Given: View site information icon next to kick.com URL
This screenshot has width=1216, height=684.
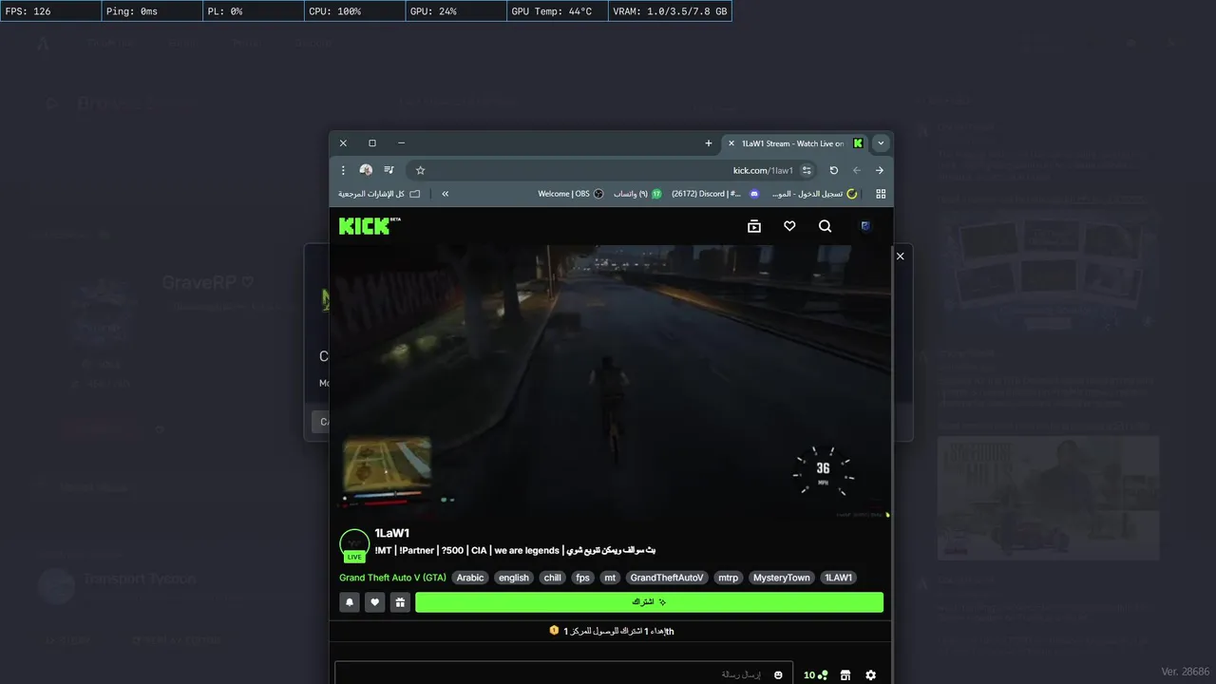Looking at the screenshot, I should [807, 170].
